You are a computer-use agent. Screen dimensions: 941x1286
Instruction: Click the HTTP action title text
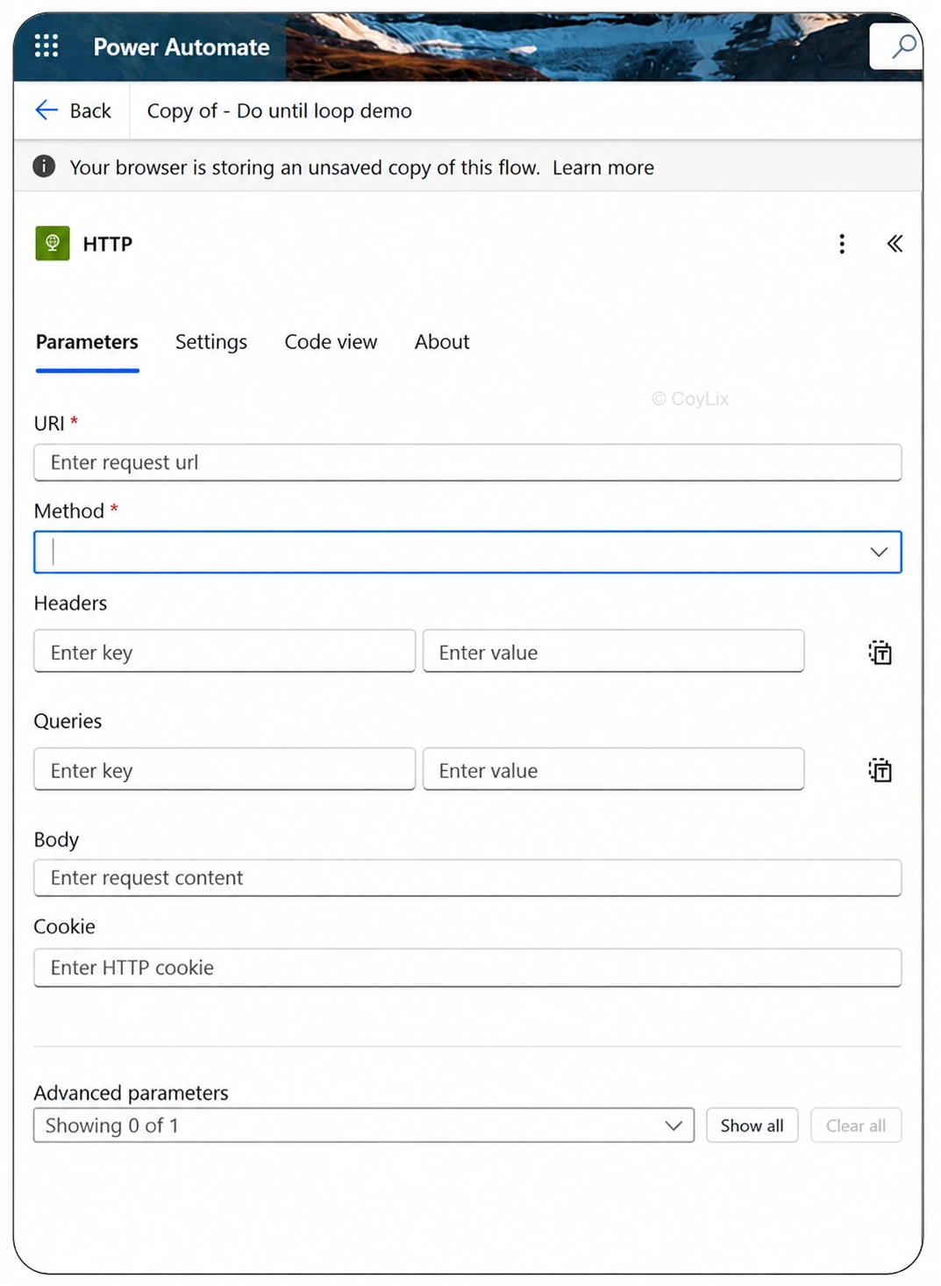[107, 244]
